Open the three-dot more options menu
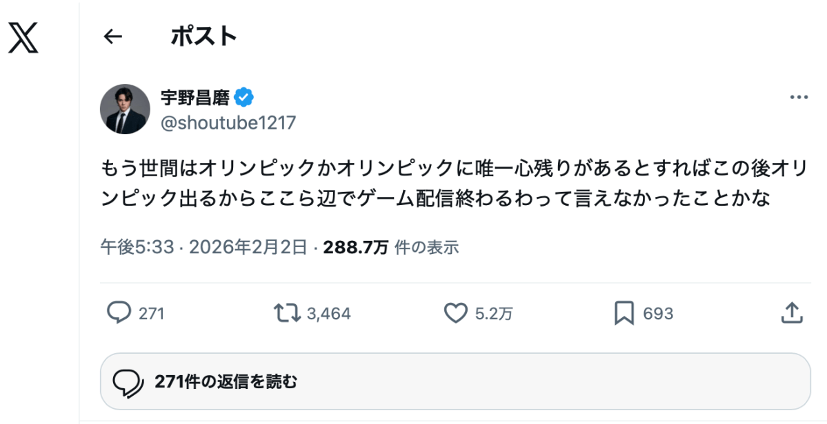Image resolution: width=827 pixels, height=424 pixels. click(798, 98)
